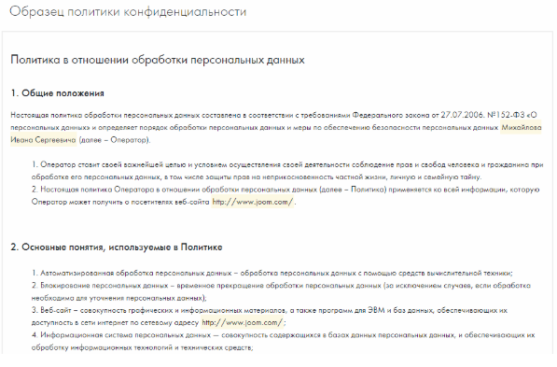Open the http://www.joom.com/ link in section 1
Screen dimensions: 557x367
tap(253, 202)
